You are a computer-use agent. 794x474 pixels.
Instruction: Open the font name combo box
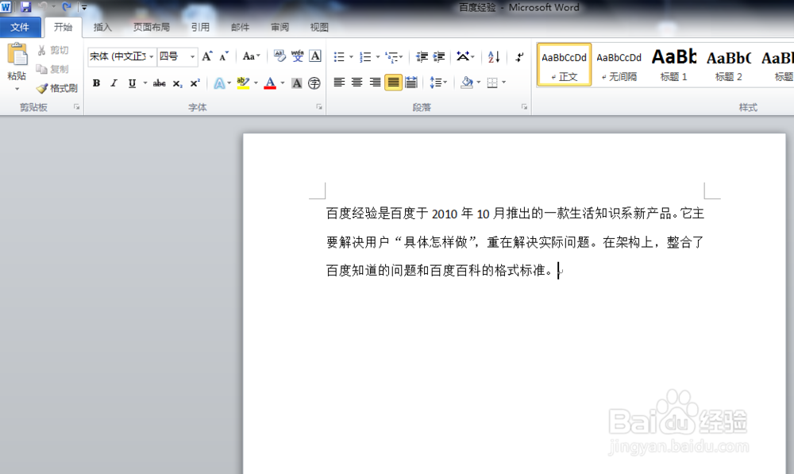point(121,56)
